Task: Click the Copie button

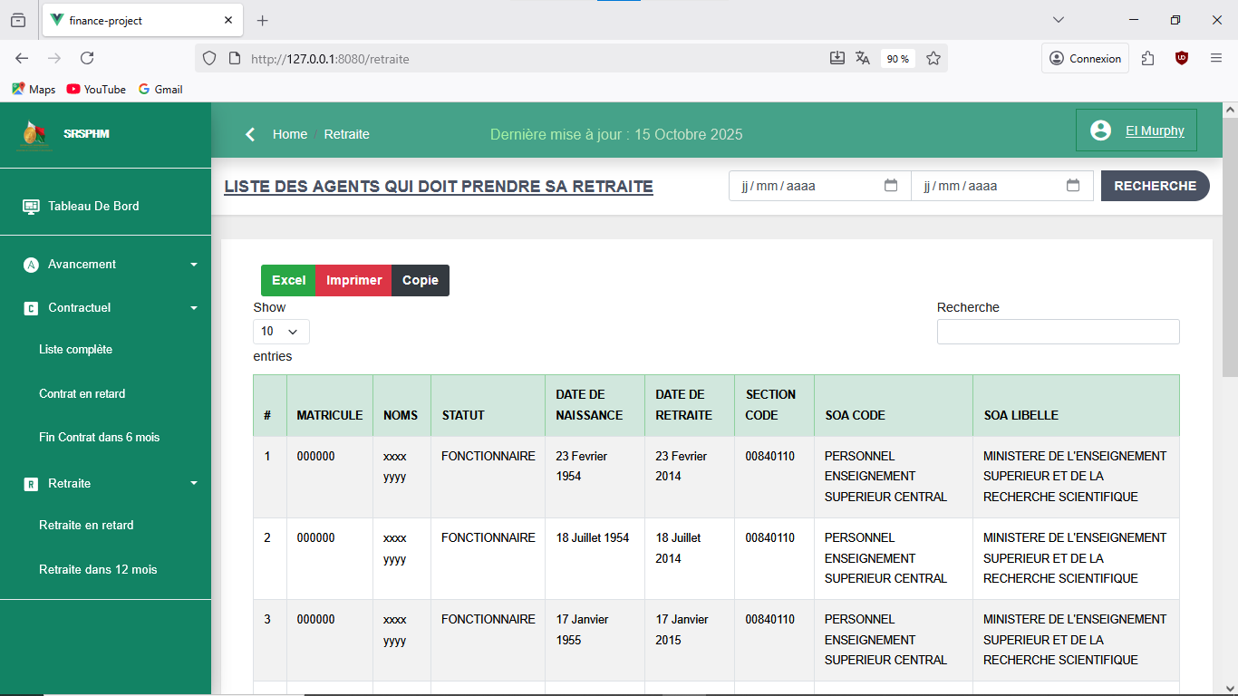Action: 421,280
